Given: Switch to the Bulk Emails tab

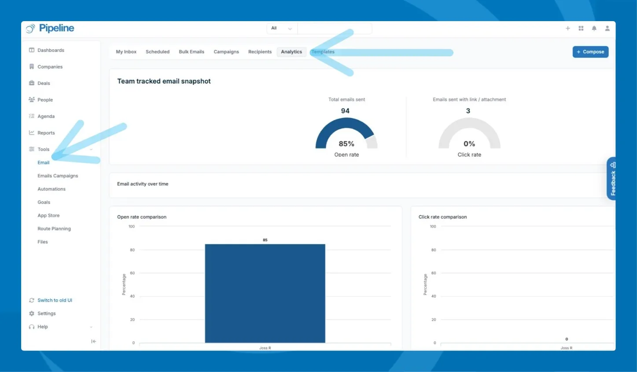Looking at the screenshot, I should pyautogui.click(x=191, y=52).
